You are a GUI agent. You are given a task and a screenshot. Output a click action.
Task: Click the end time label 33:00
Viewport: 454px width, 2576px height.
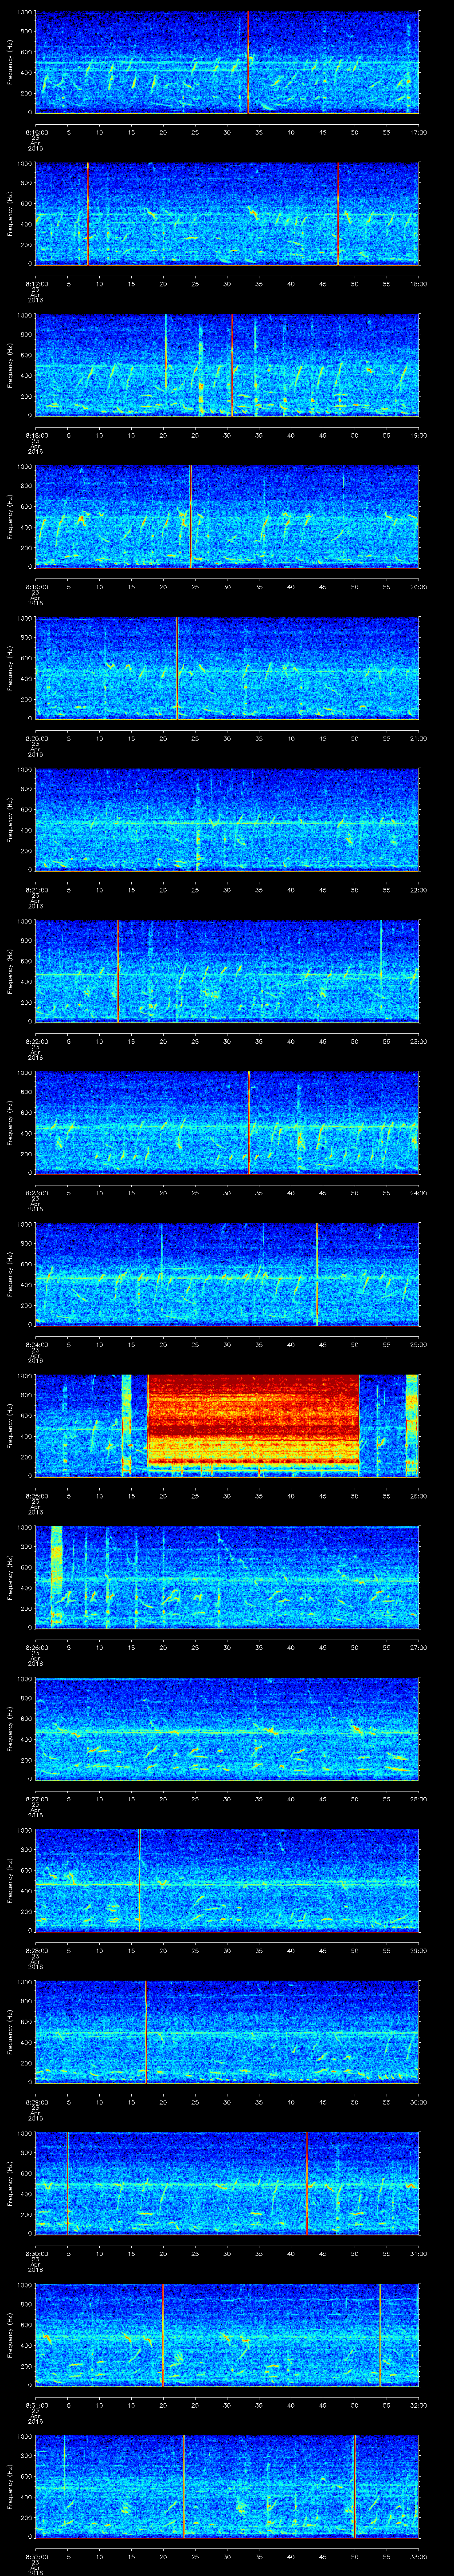pos(418,2556)
